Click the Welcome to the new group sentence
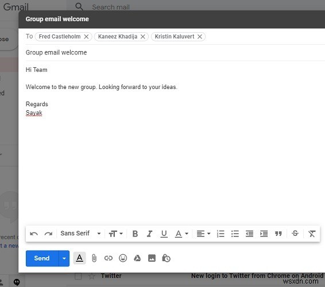This screenshot has width=325, height=287. tap(102, 87)
